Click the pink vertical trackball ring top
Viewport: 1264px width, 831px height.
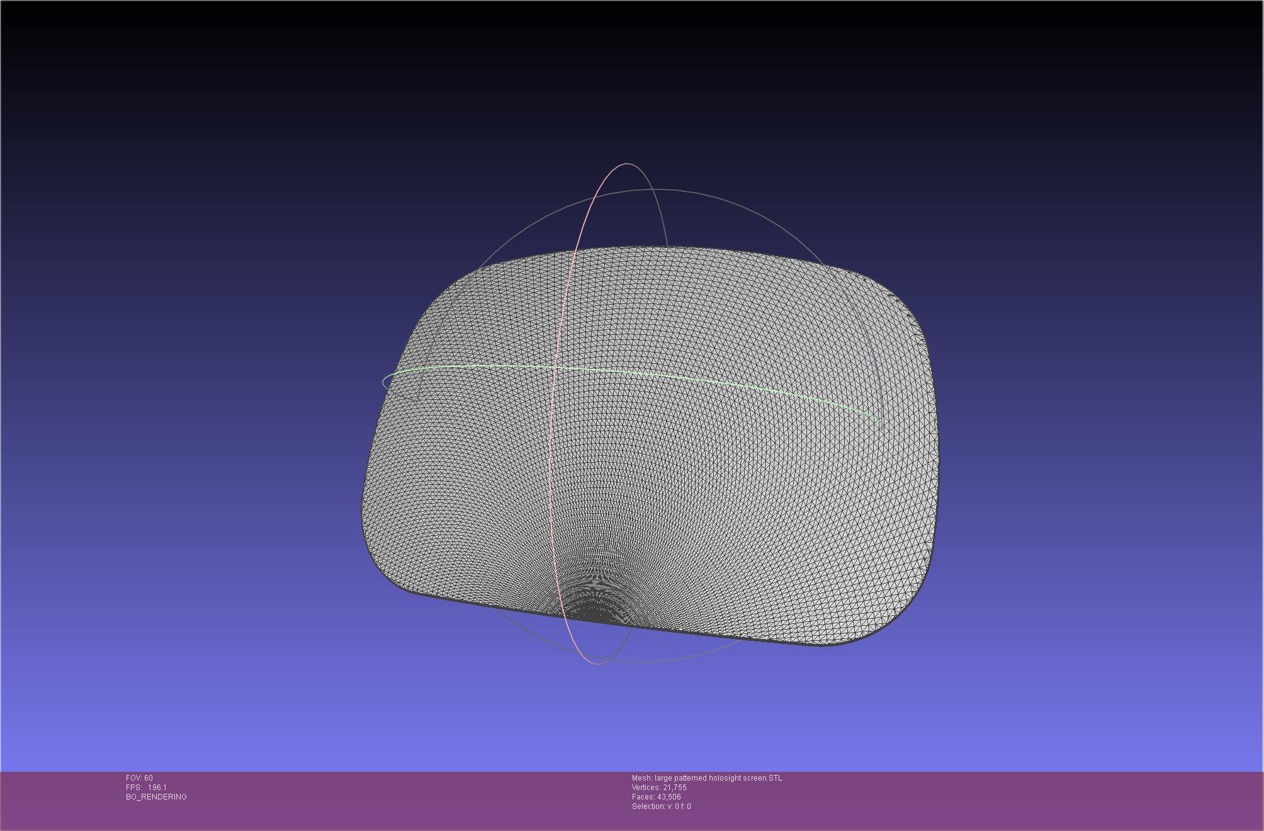click(x=627, y=164)
